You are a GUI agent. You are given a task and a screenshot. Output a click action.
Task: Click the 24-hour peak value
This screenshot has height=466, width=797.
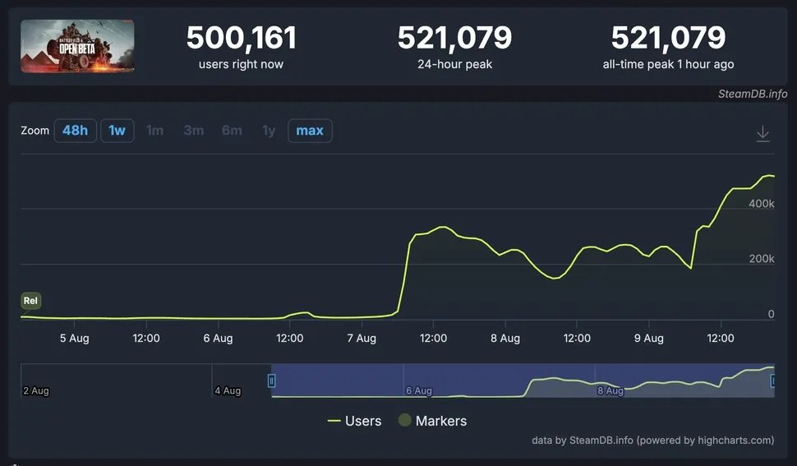[454, 38]
